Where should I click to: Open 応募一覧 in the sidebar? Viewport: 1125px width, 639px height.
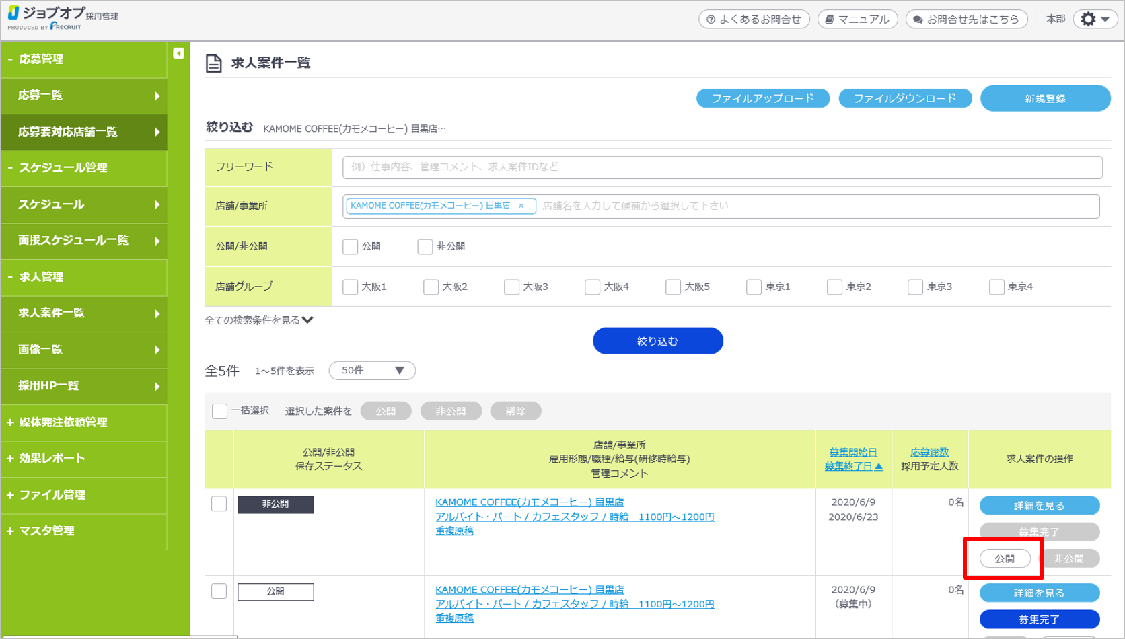[83, 96]
